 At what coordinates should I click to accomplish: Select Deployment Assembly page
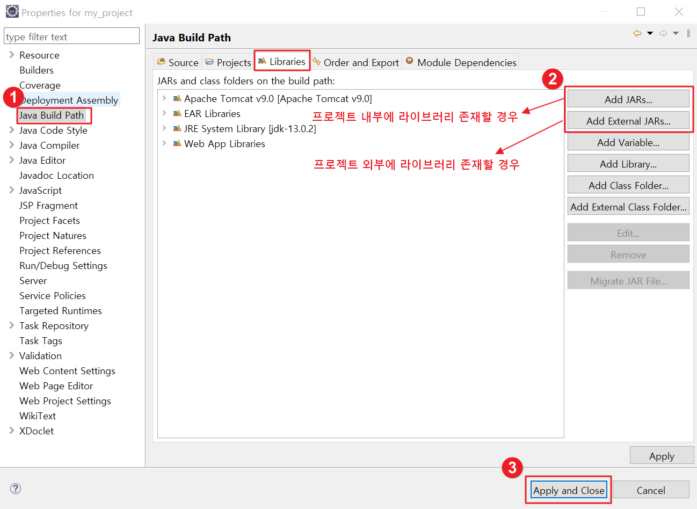(x=69, y=100)
